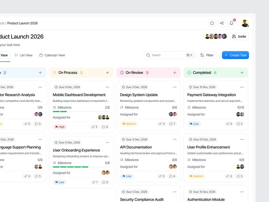Open the User Profile Enhancement task title

pos(208,147)
